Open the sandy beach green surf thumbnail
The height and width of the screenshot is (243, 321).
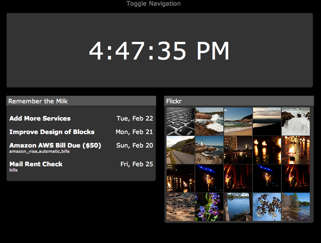click(238, 121)
